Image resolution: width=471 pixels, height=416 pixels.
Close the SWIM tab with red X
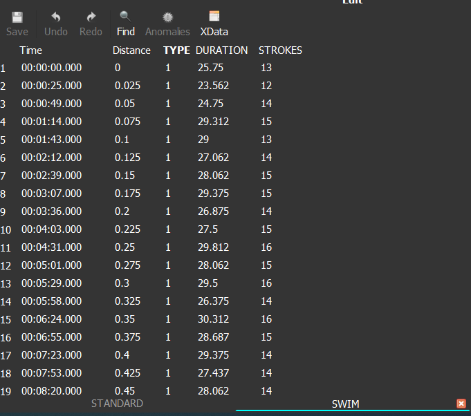[461, 404]
